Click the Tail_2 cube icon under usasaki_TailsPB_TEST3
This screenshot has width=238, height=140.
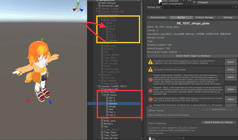(107, 115)
